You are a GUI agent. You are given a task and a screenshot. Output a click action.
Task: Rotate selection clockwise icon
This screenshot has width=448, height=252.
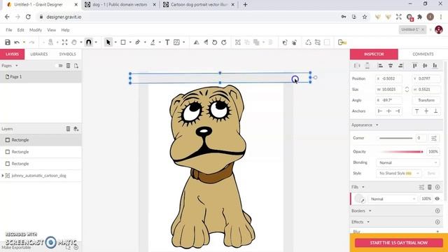pos(224,42)
